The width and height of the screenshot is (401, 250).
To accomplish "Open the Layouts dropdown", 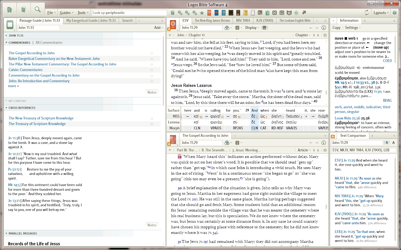I will click(381, 13).
